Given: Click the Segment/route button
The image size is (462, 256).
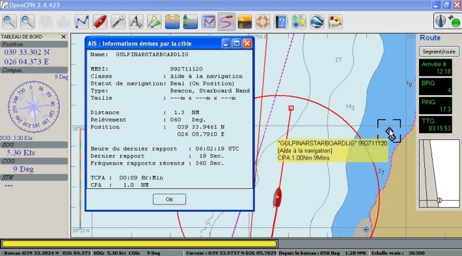Looking at the screenshot, I should pyautogui.click(x=439, y=51).
